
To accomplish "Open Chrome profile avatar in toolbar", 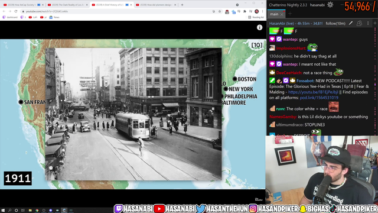I will (x=256, y=11).
